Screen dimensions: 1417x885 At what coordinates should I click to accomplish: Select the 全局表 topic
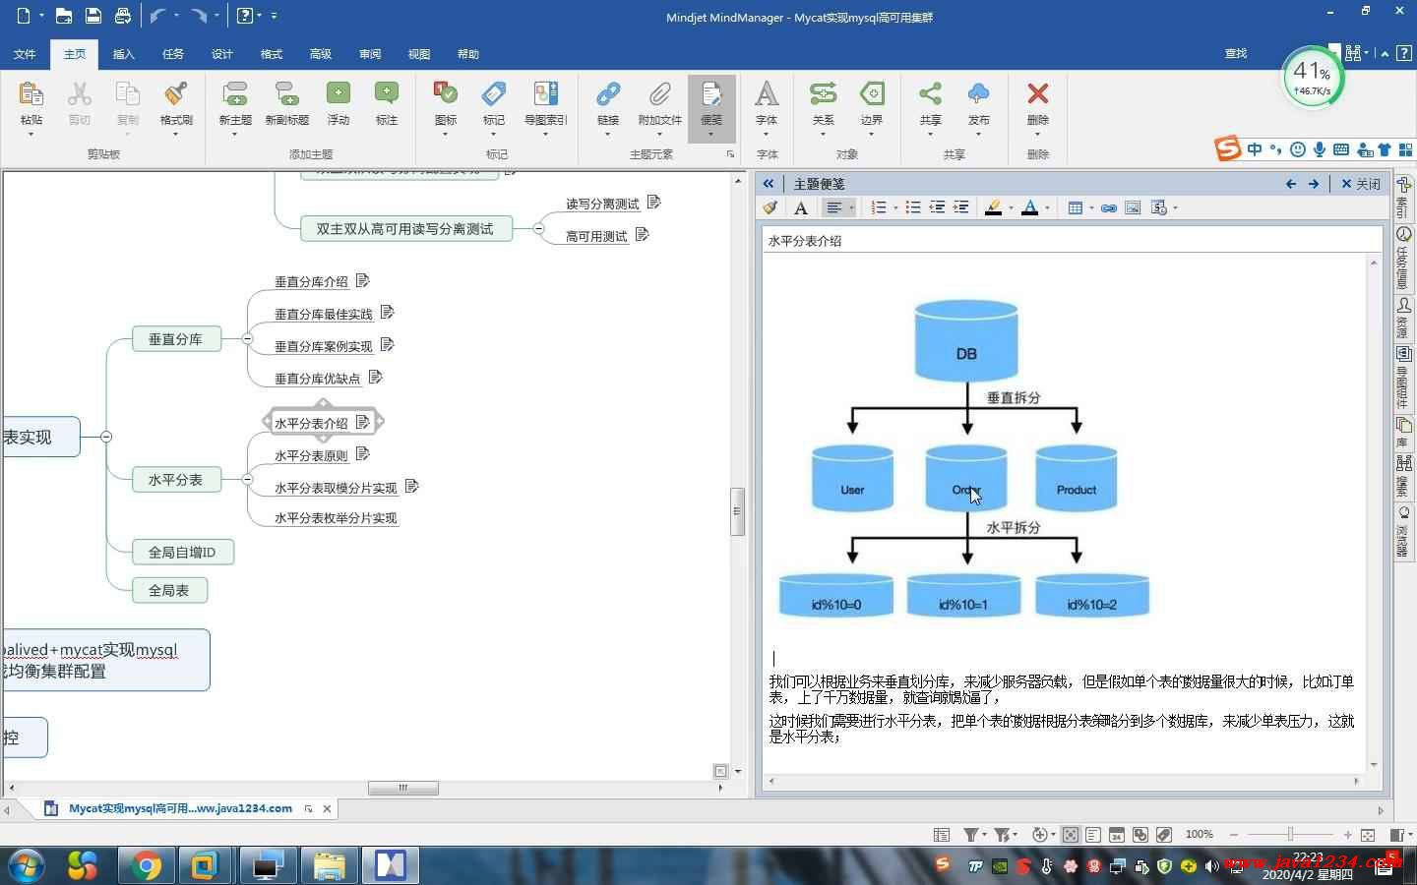(169, 590)
